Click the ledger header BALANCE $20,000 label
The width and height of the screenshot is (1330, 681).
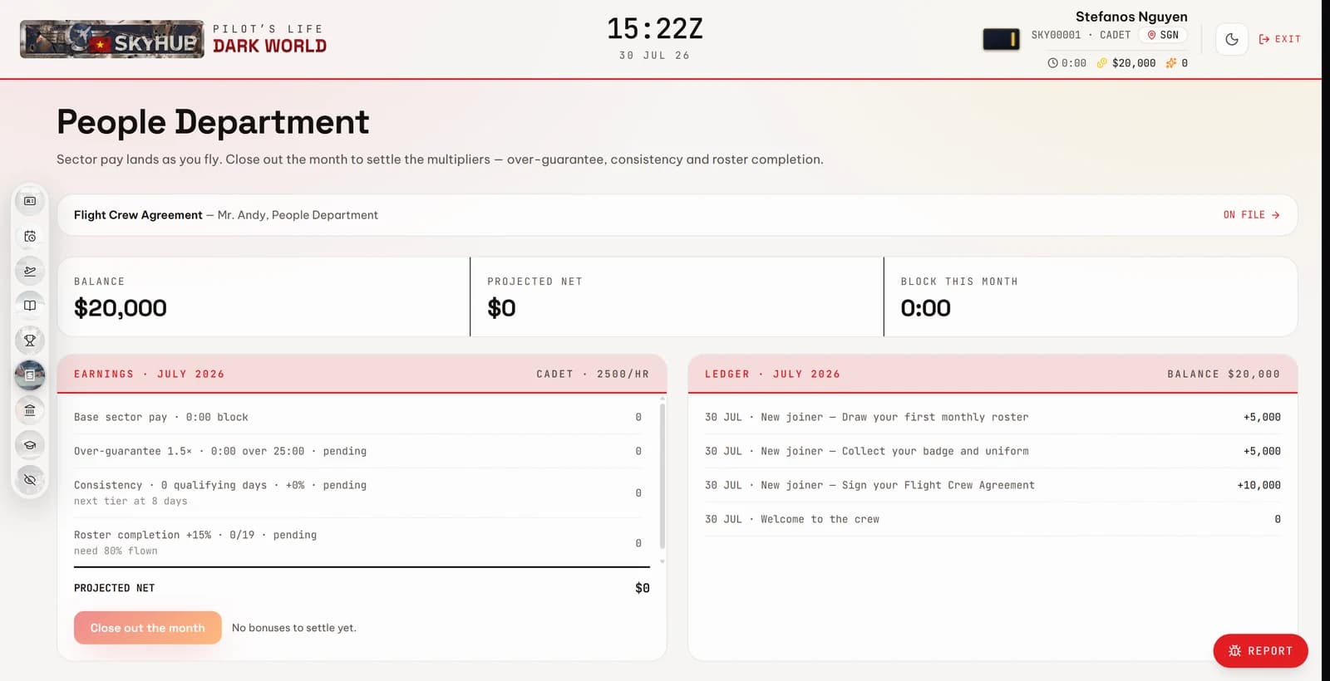click(x=1224, y=374)
